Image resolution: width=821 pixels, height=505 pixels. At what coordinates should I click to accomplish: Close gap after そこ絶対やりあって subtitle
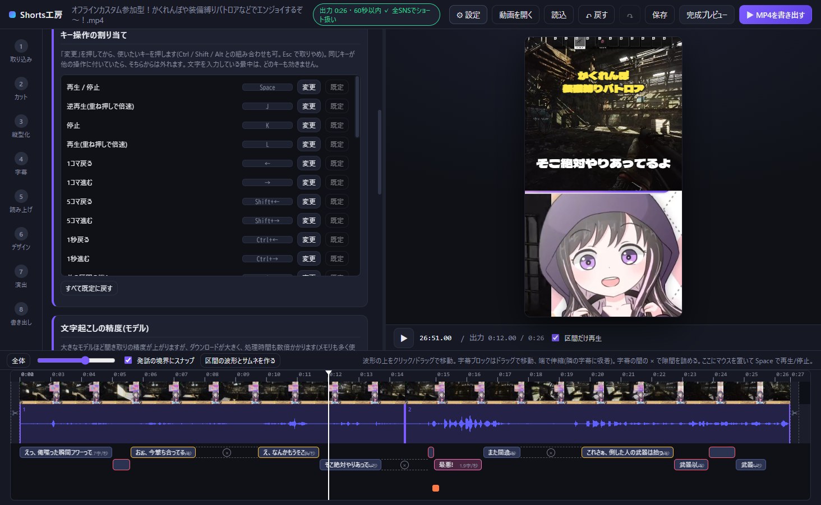[404, 465]
